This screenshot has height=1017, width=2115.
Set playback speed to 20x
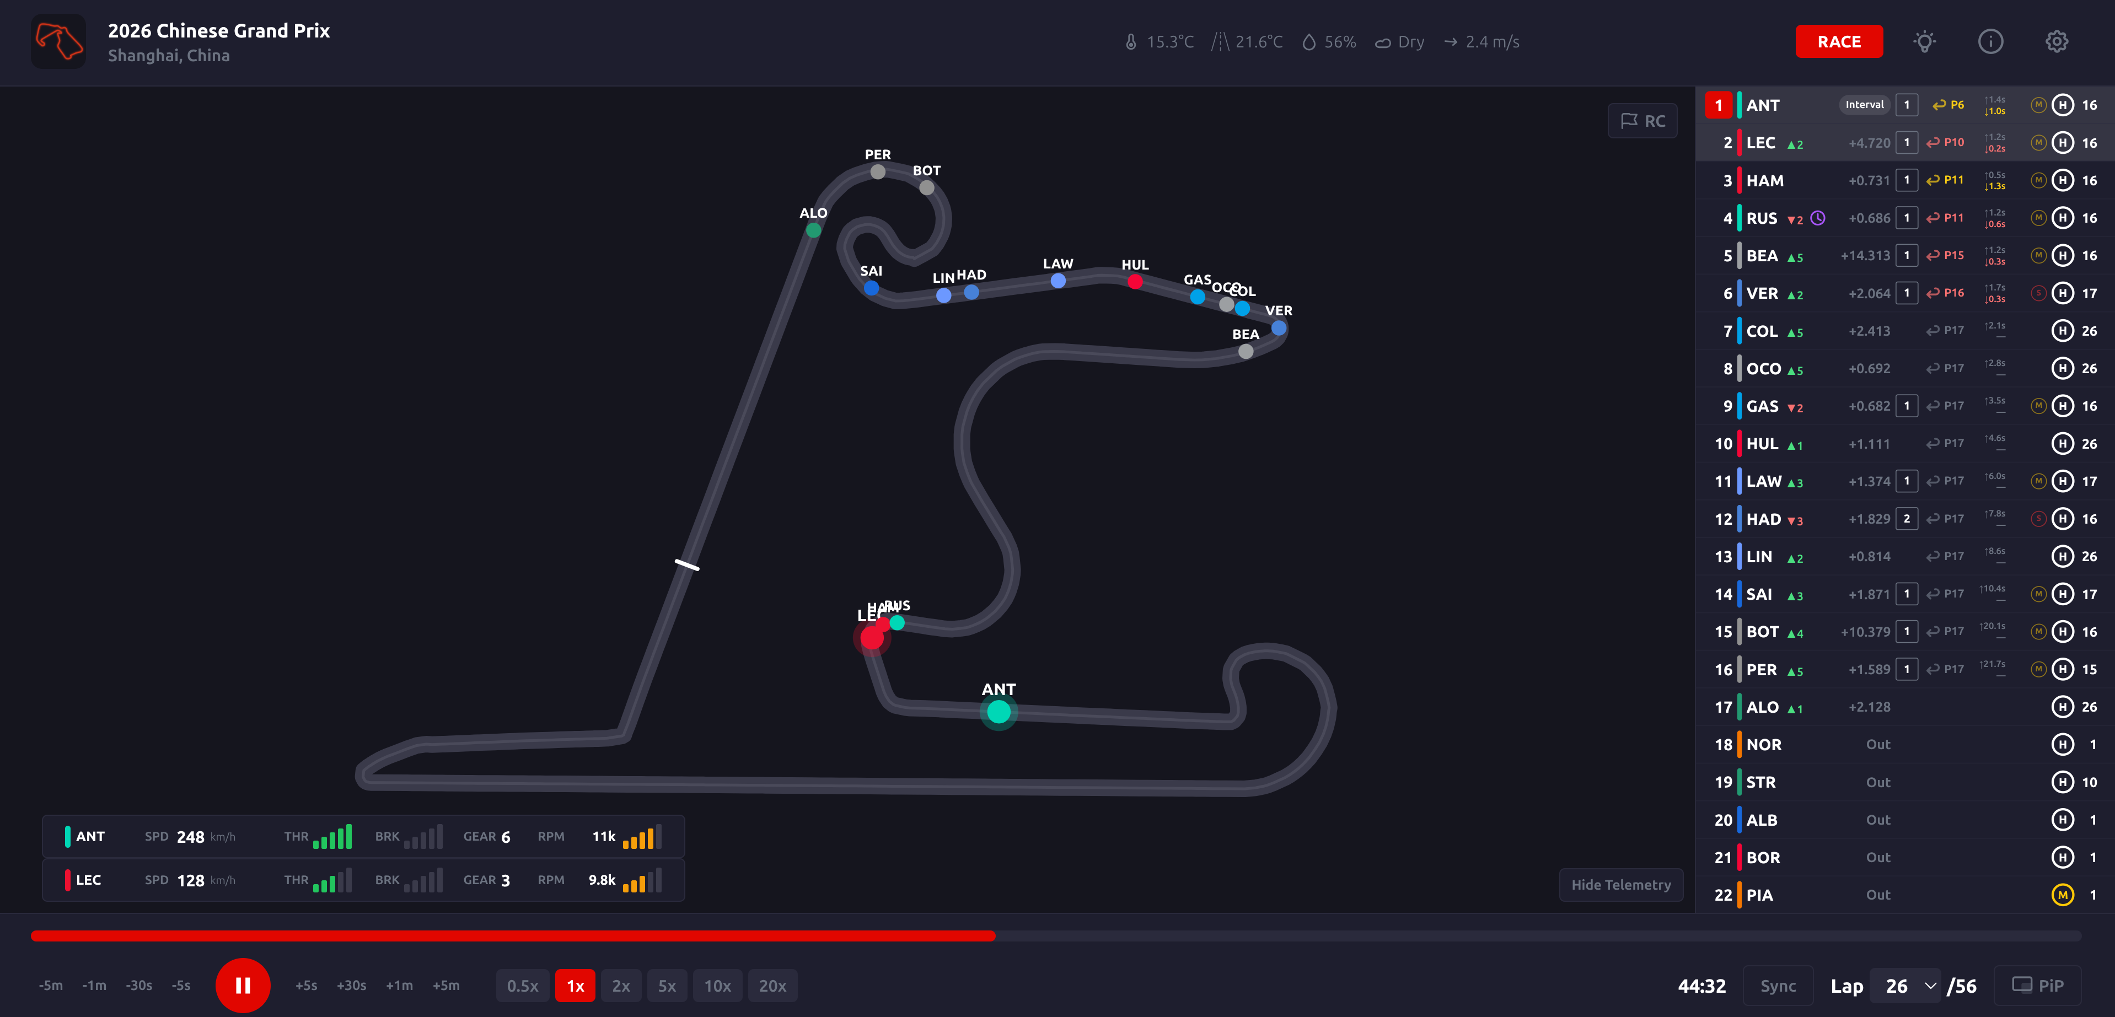(x=772, y=986)
